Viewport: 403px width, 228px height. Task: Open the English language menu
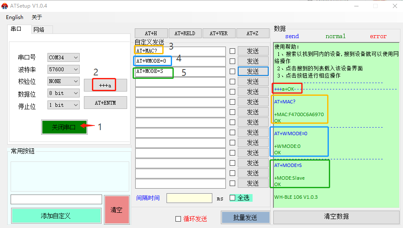pyautogui.click(x=15, y=17)
